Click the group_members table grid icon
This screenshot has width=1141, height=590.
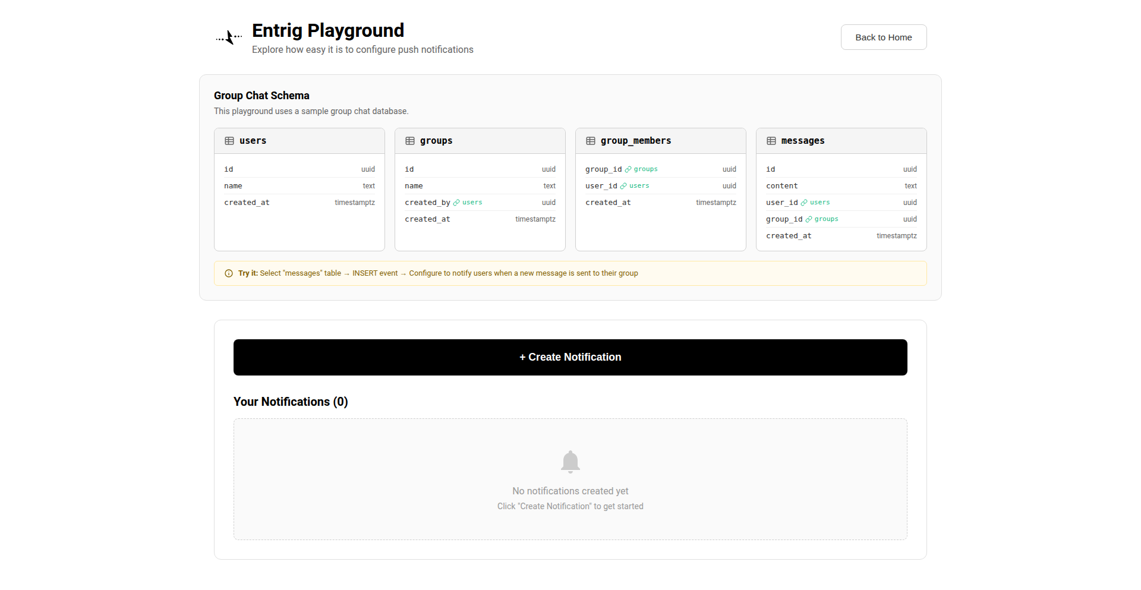pyautogui.click(x=591, y=141)
